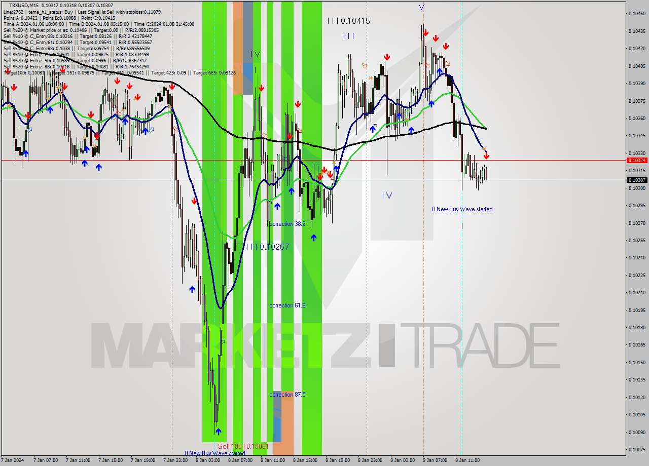This screenshot has height=466, width=649.
Task: Click the blue 'I I I 0.10267' wave label
Action: point(267,247)
